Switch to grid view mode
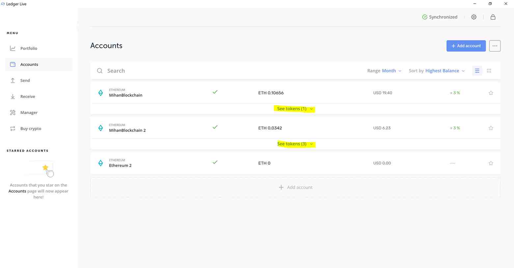 pyautogui.click(x=489, y=71)
